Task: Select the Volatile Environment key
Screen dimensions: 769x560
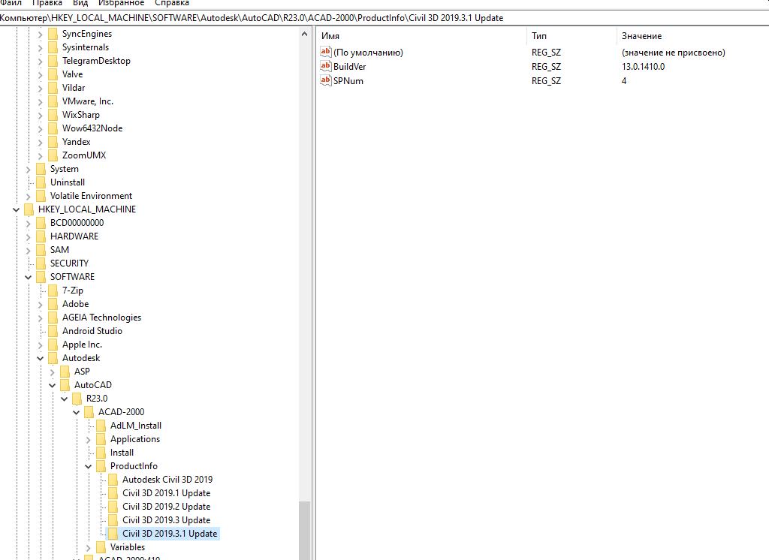Action: [91, 196]
